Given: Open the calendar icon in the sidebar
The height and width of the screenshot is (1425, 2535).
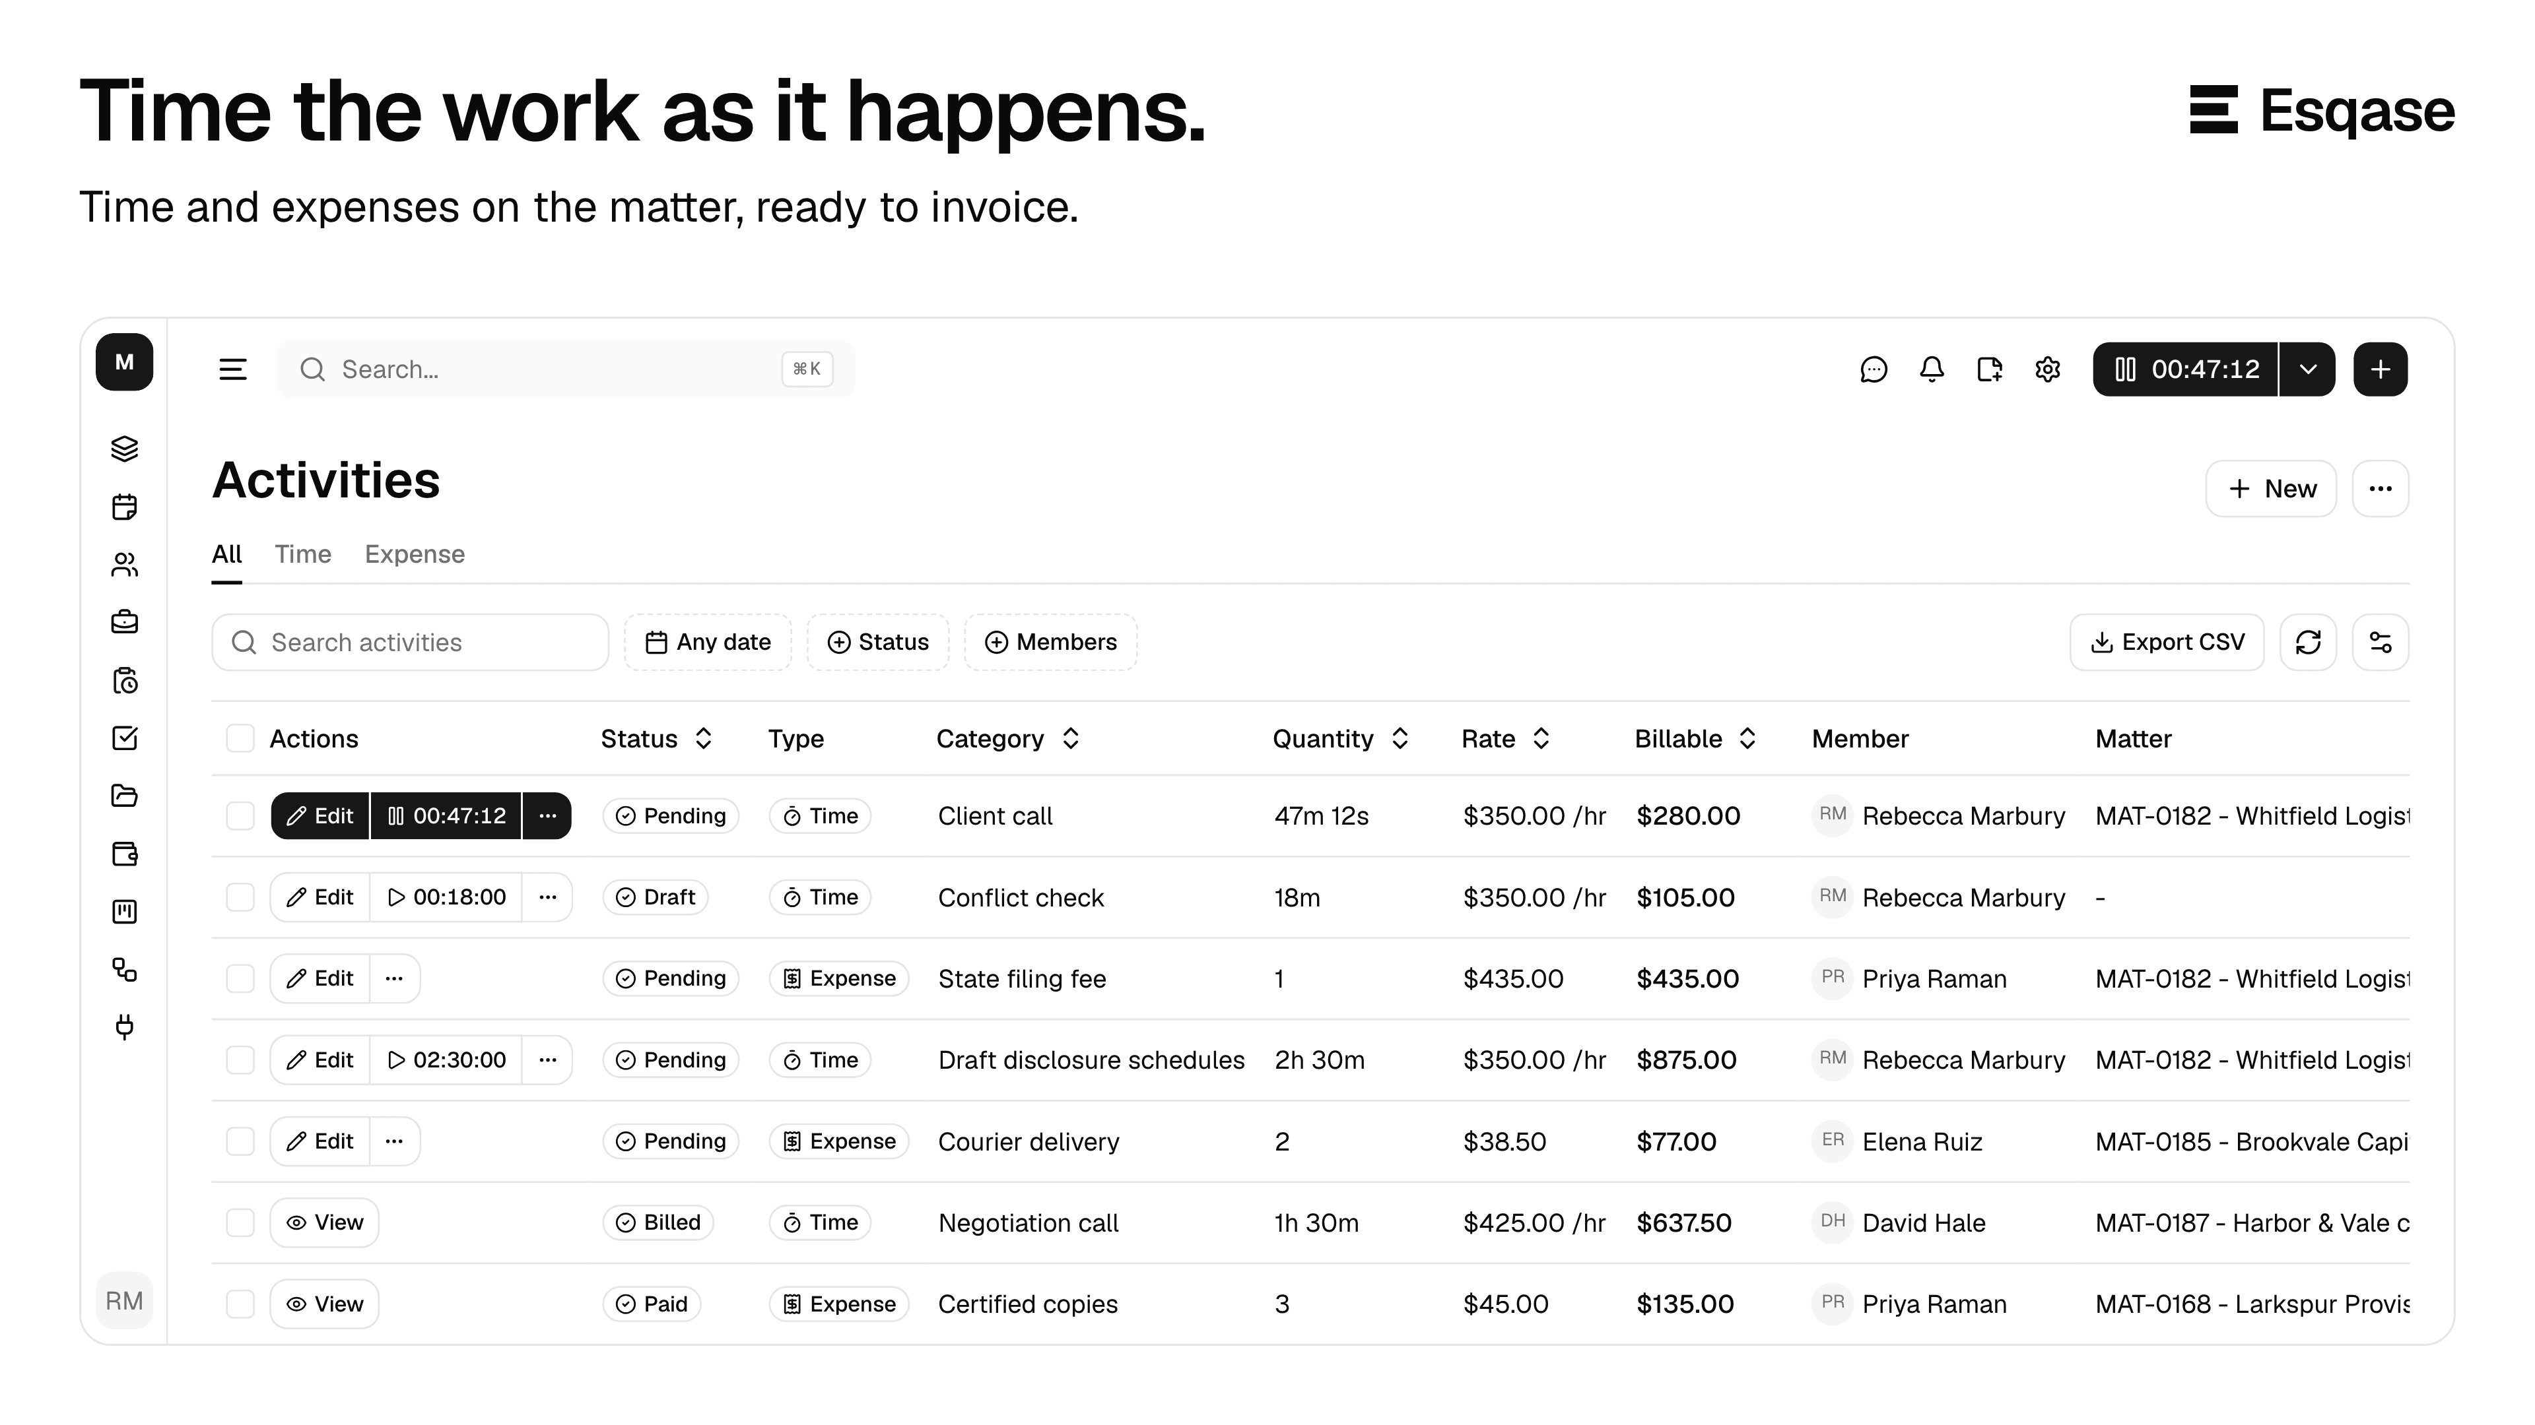Looking at the screenshot, I should [124, 507].
